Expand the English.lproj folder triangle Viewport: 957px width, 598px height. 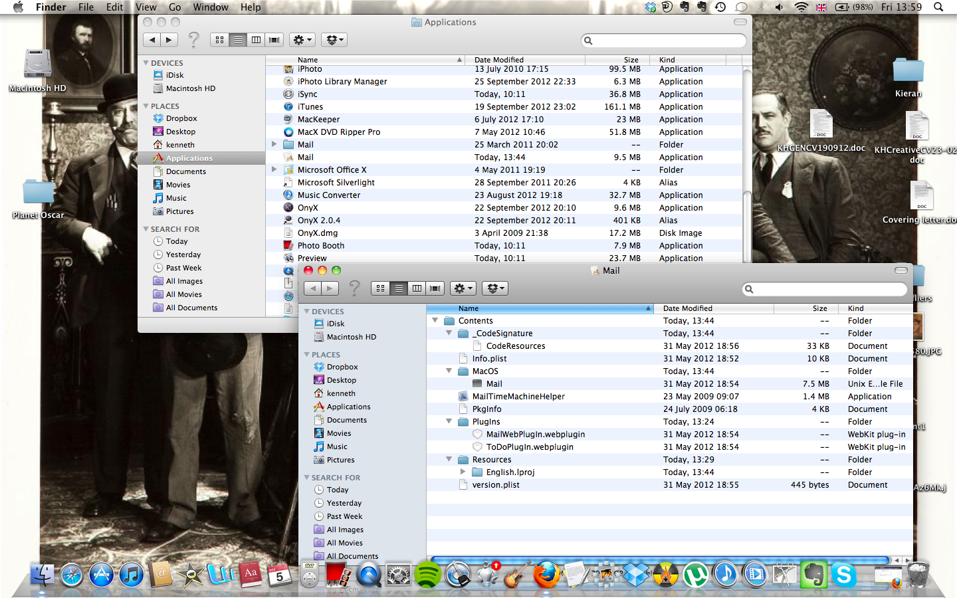[463, 472]
